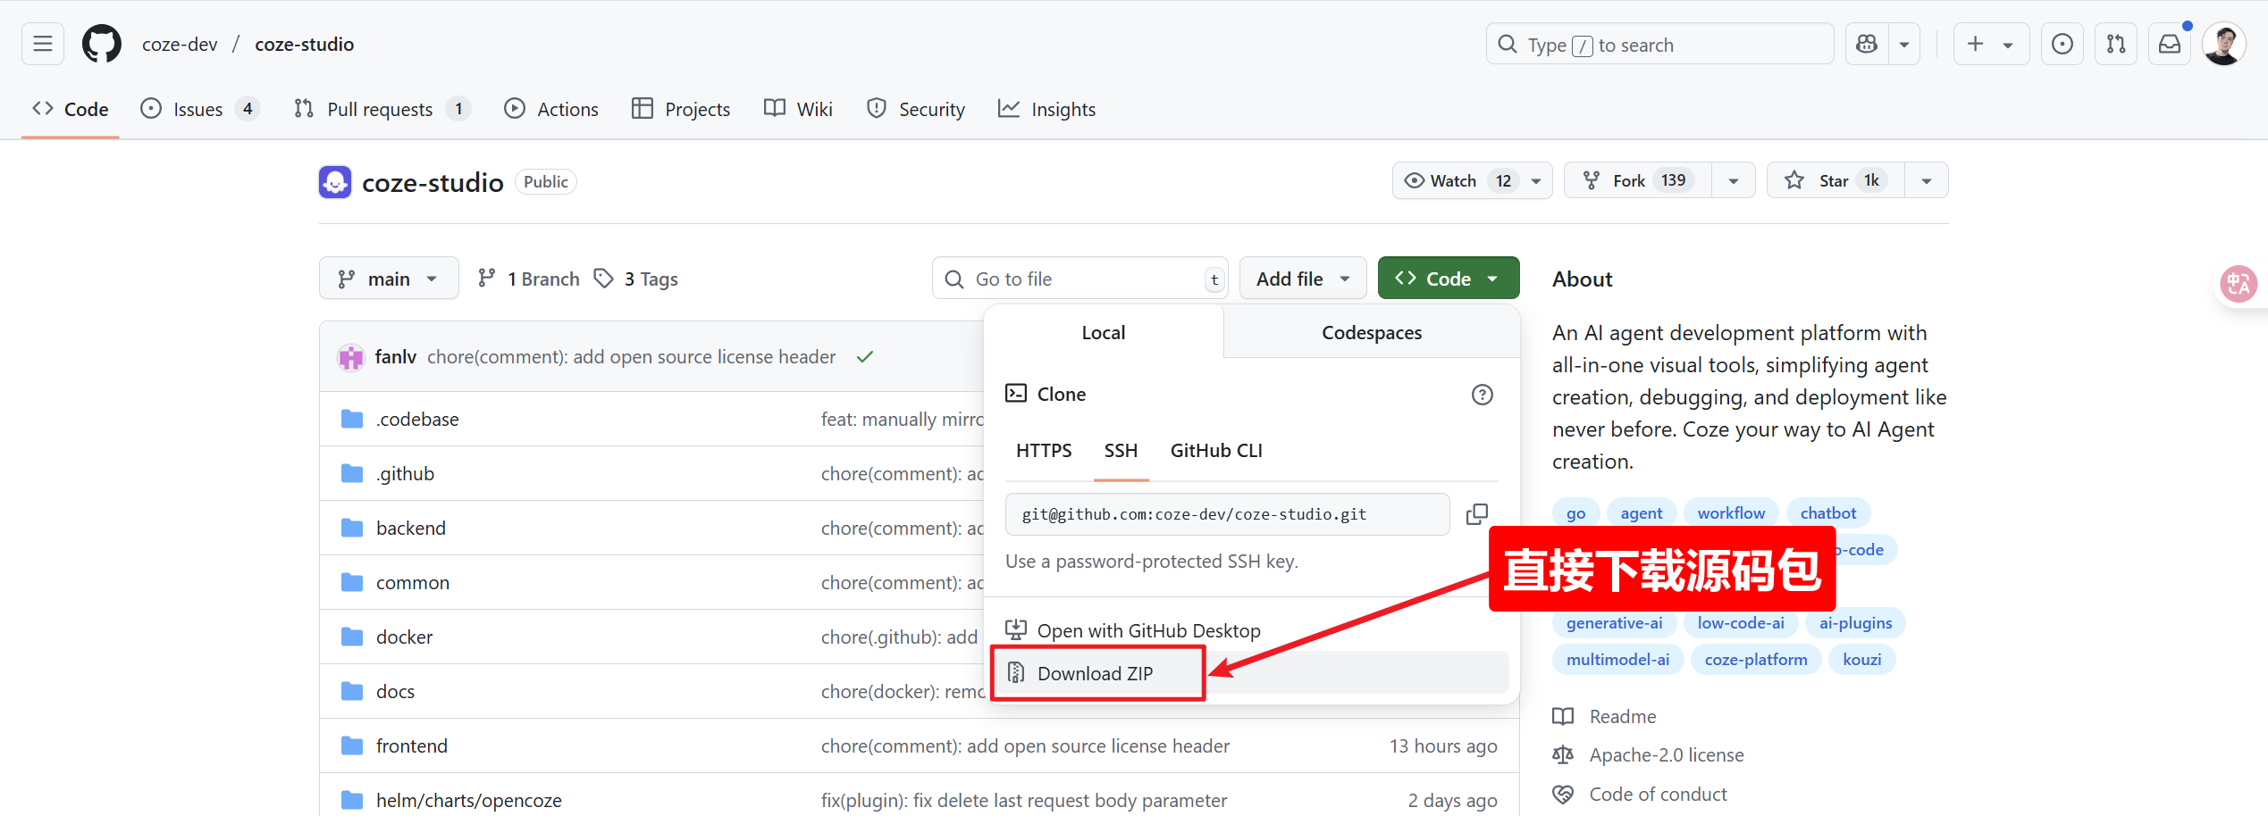Click the coze-studio repository avatar
This screenshot has width=2268, height=816.
pos(335,182)
